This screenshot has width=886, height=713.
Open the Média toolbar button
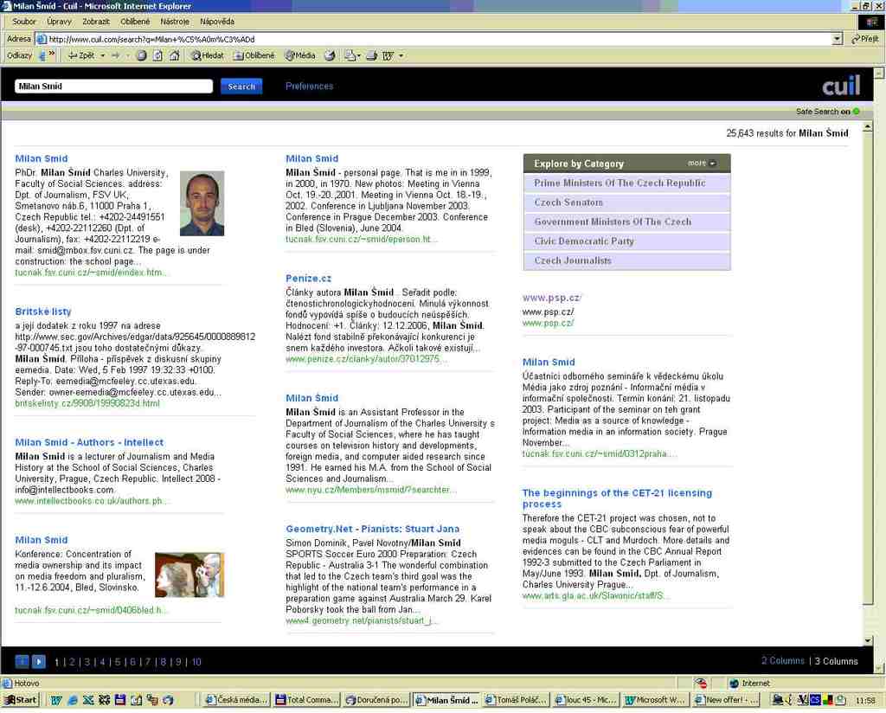point(300,55)
